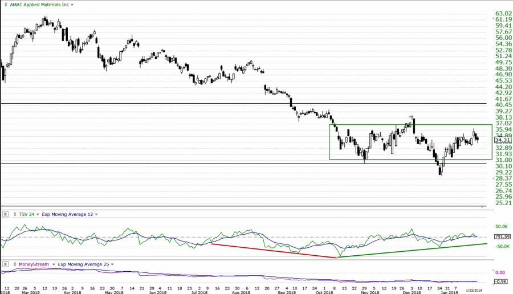The height and width of the screenshot is (294, 513).
Task: Open the MoneyStream dropdown arrow
Action: point(54,264)
